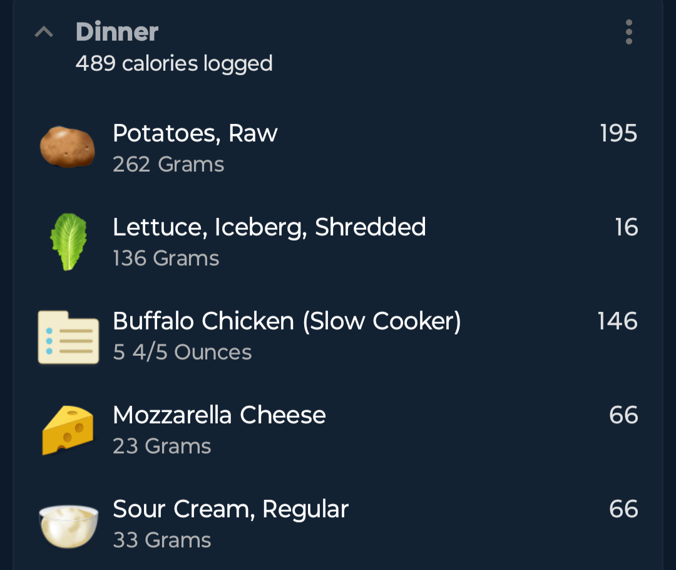Tap the 489 calories logged summary
Screen dimensions: 676x570
pyautogui.click(x=174, y=64)
